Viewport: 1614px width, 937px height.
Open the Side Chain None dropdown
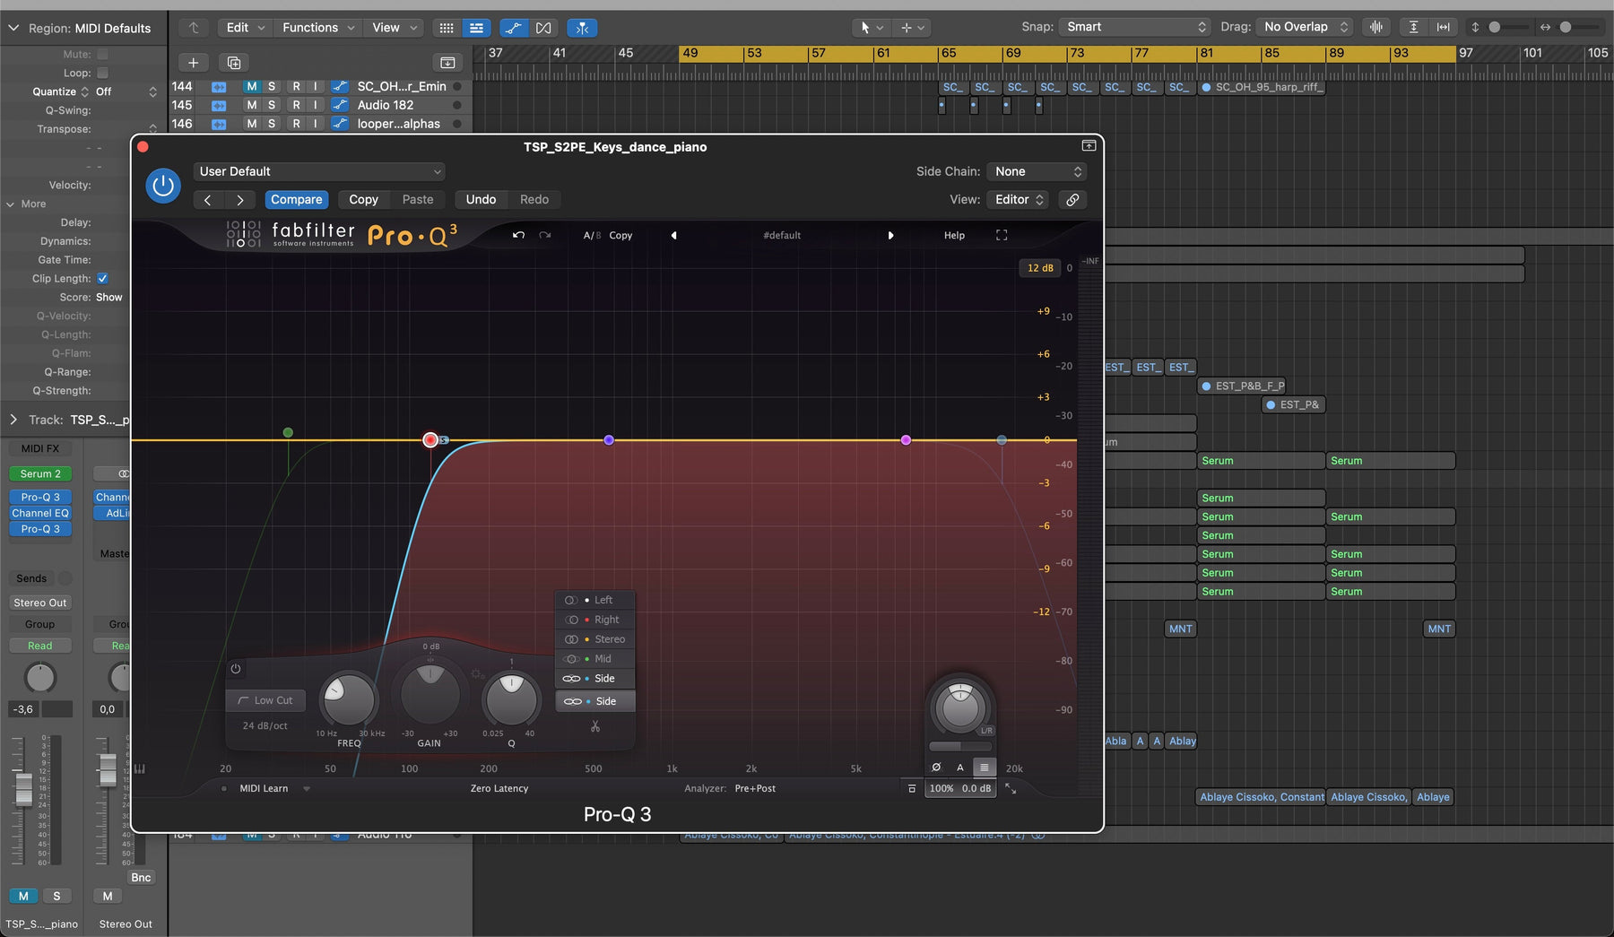[x=1037, y=171]
